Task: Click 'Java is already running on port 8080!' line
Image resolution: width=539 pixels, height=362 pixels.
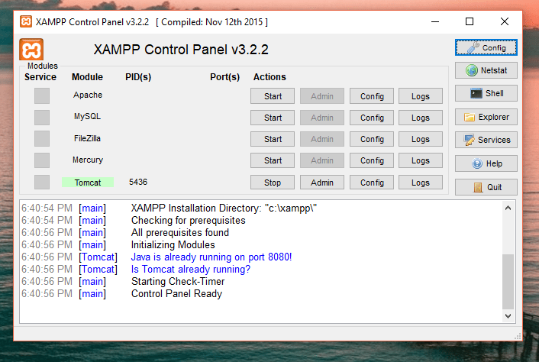Action: point(211,257)
